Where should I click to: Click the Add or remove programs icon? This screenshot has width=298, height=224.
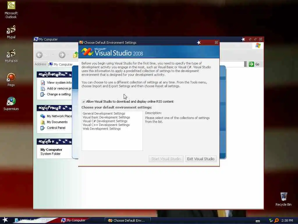pos(43,89)
